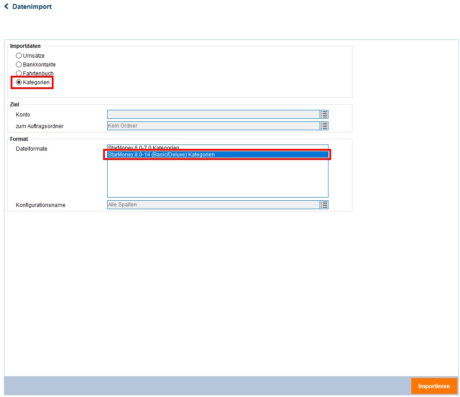Image resolution: width=460 pixels, height=397 pixels.
Task: Click the Importdaten group heading
Action: pyautogui.click(x=25, y=46)
